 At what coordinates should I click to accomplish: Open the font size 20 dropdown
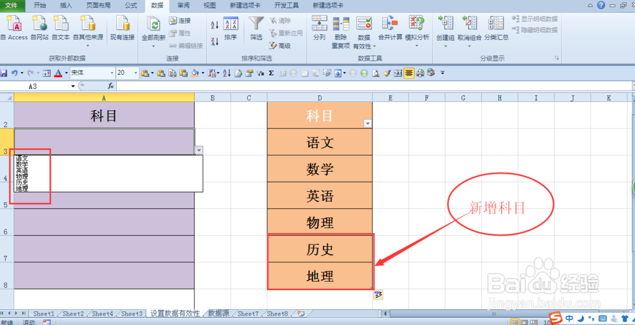pos(135,73)
